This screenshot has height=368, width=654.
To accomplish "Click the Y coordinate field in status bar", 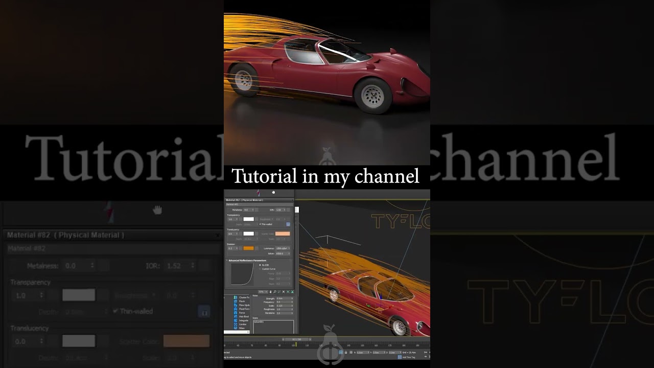I will point(379,352).
